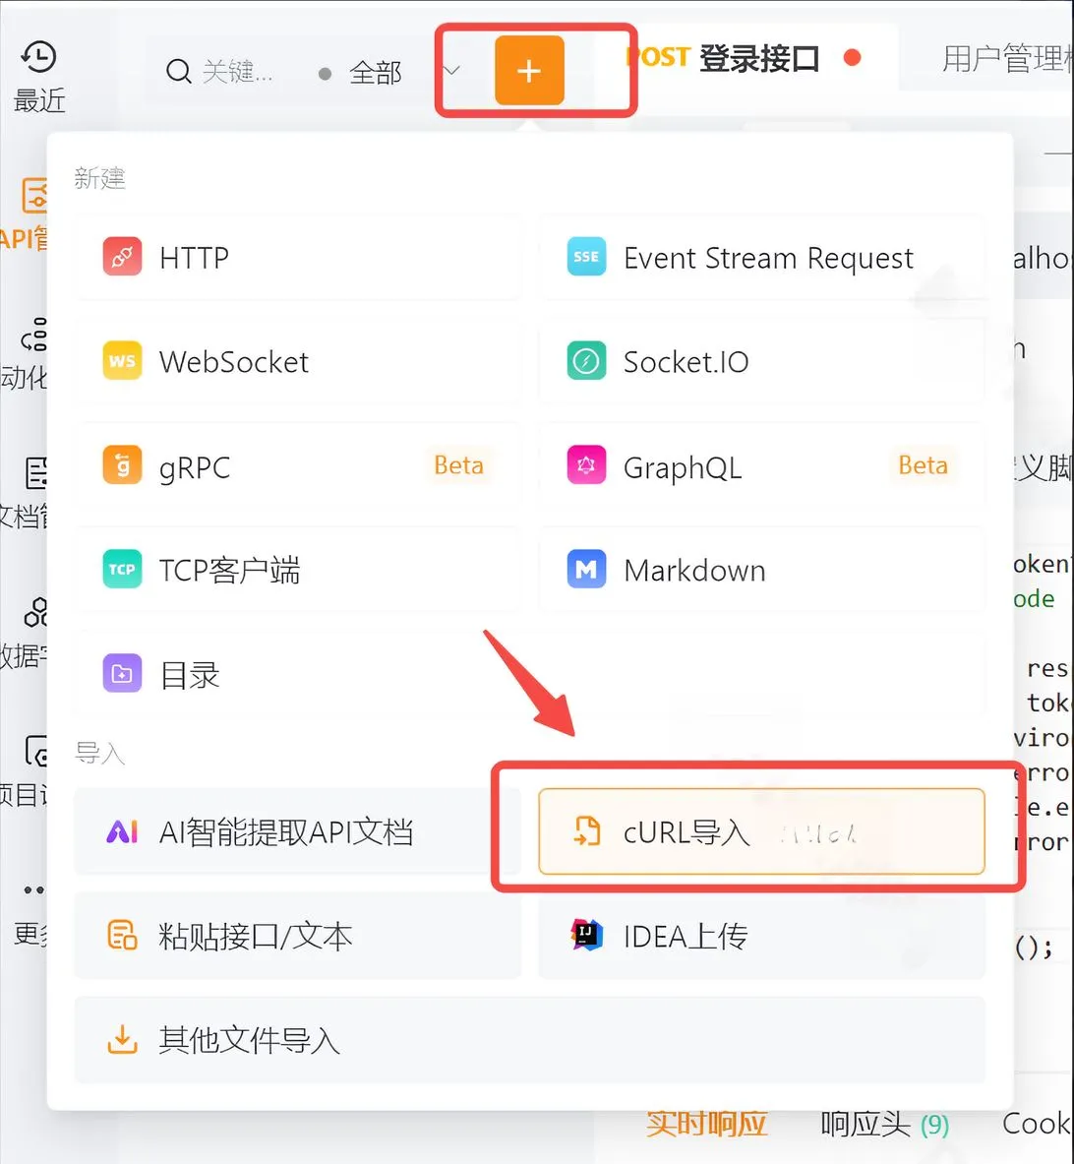Viewport: 1074px width, 1164px height.
Task: Open 其他文件导入 option
Action: [530, 1040]
